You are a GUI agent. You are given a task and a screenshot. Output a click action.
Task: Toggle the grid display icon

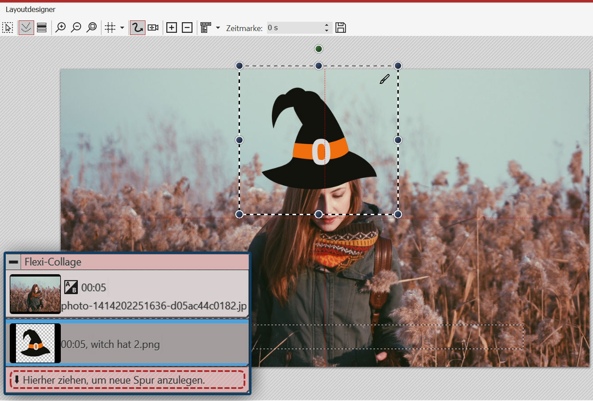(x=110, y=28)
